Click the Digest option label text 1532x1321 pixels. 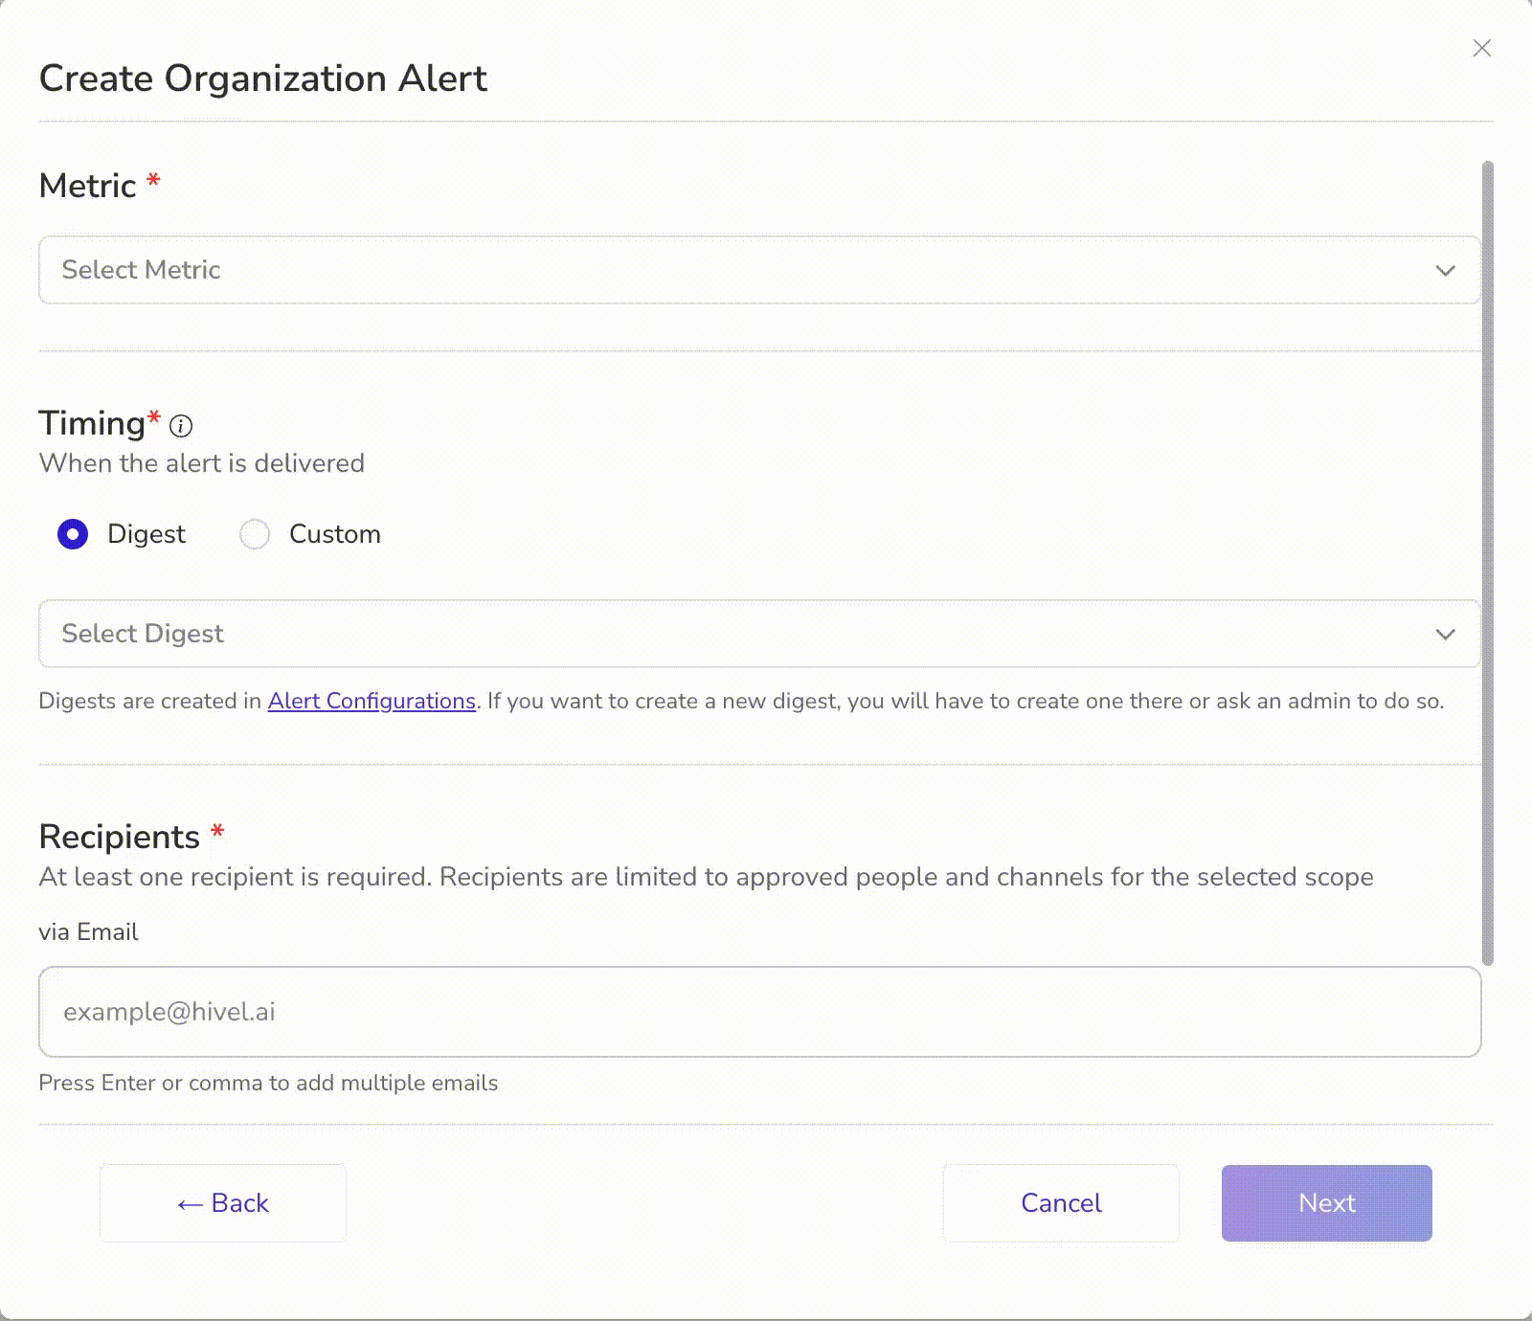pos(146,534)
